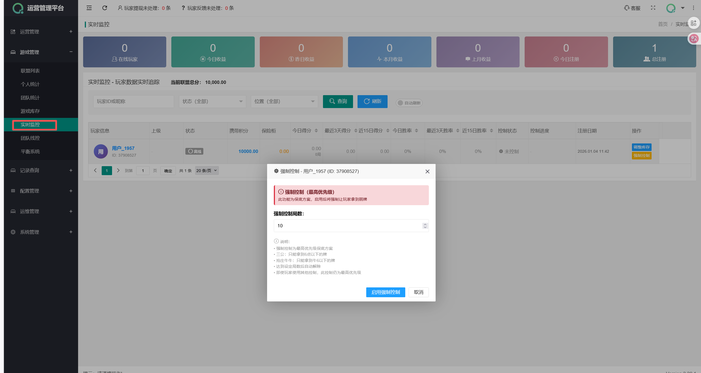Toggle the fullscreen expand icon
The image size is (701, 373).
coord(653,8)
